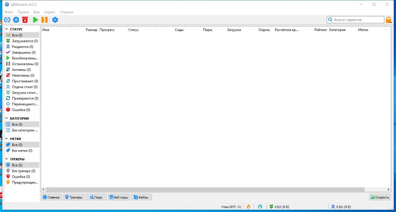Collapse the КАТЕГОРИИ section
This screenshot has height=212, width=396.
(x=6, y=118)
